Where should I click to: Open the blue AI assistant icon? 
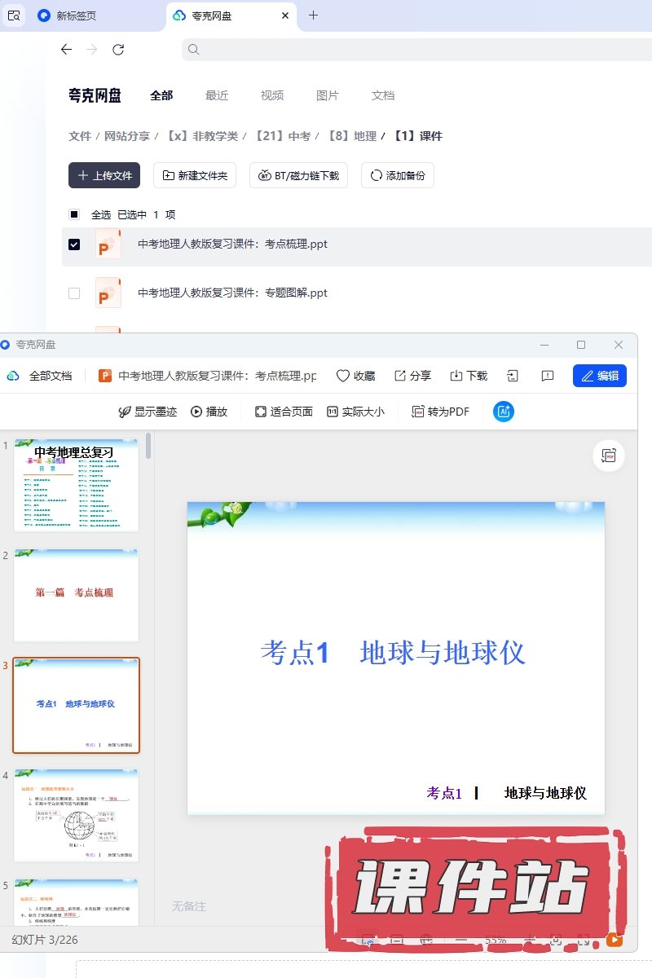(x=504, y=412)
